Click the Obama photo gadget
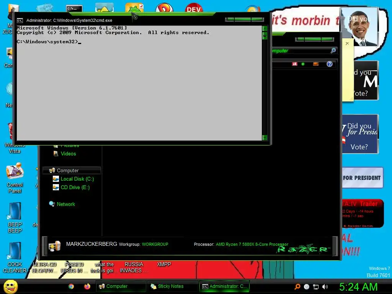Image resolution: width=392 pixels, height=294 pixels. pyautogui.click(x=359, y=26)
